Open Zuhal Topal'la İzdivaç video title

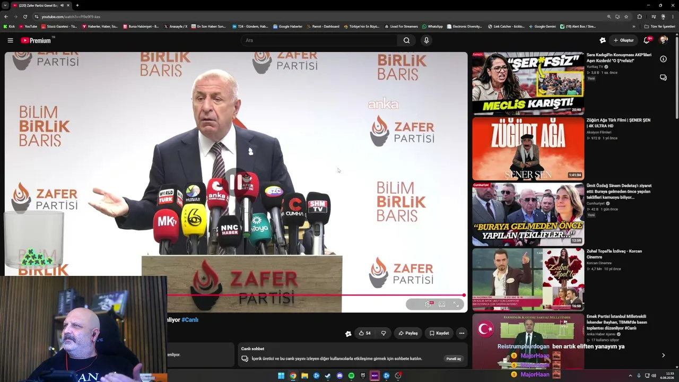click(x=614, y=254)
